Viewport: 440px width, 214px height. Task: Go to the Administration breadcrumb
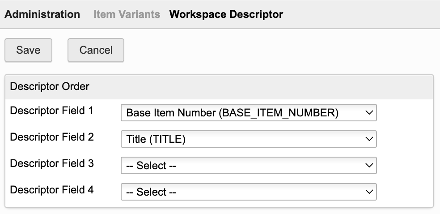(42, 14)
